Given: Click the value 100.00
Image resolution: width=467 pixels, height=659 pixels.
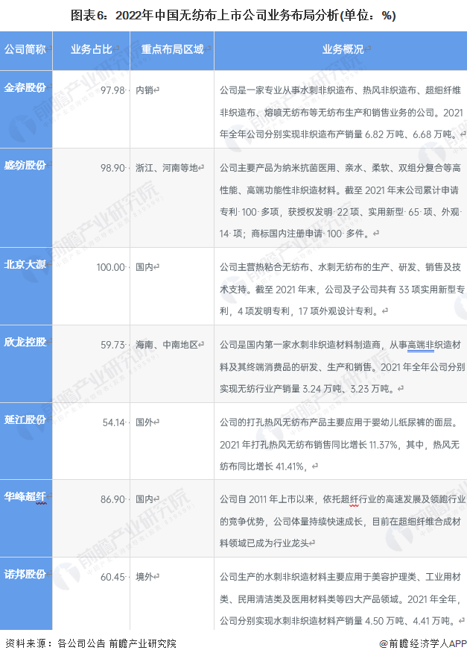Looking at the screenshot, I should click(111, 267).
